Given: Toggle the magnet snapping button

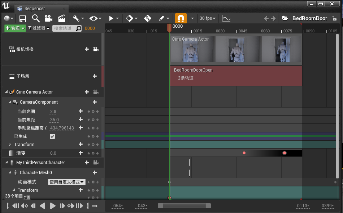Looking at the screenshot, I should coord(181,18).
